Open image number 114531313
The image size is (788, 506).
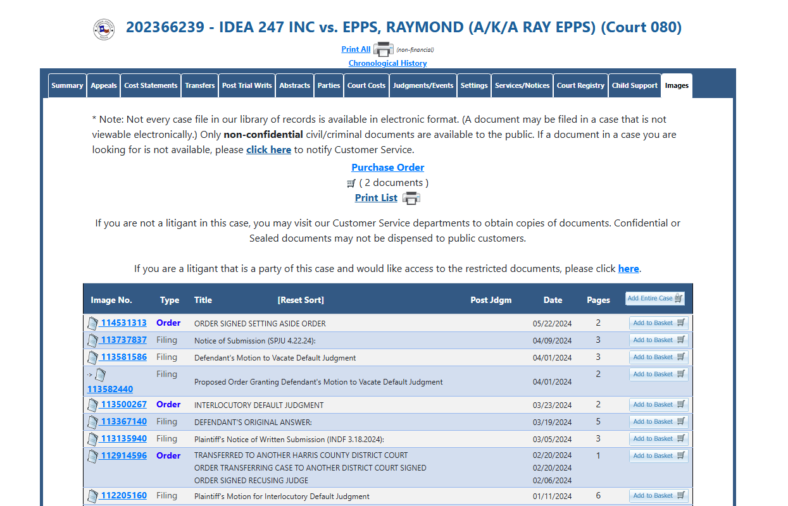[x=124, y=323]
